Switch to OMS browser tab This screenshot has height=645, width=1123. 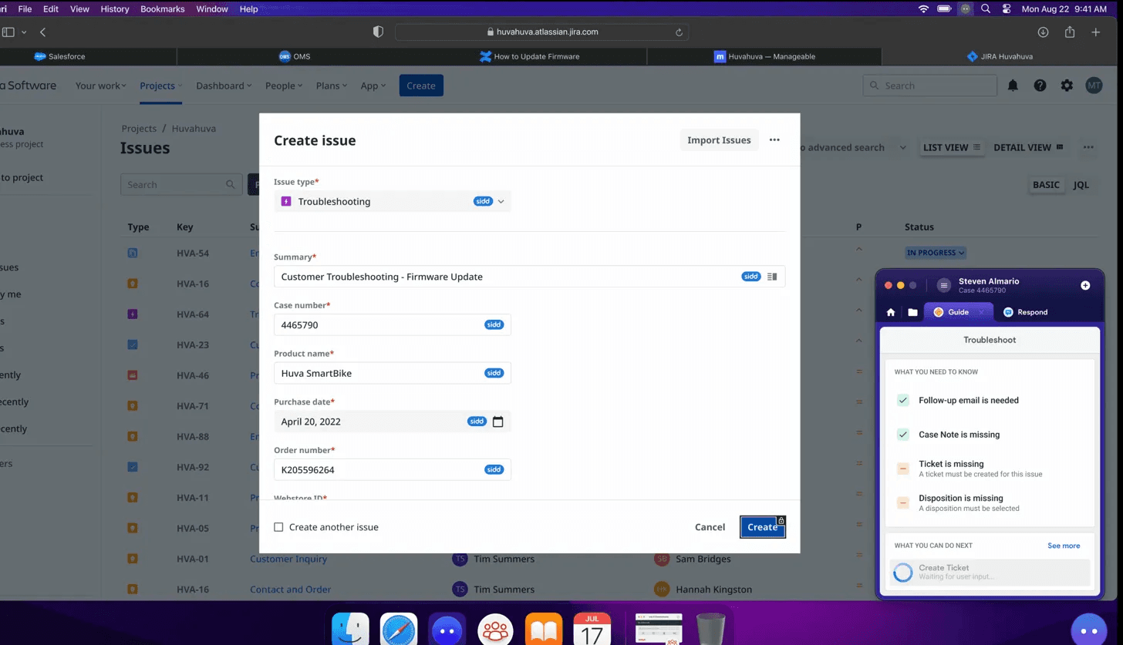click(295, 56)
